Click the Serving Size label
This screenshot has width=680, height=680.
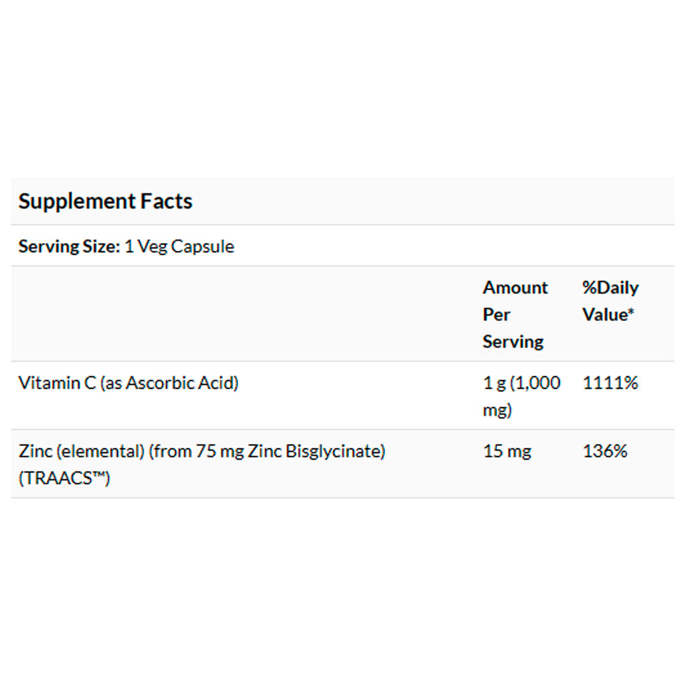click(69, 246)
